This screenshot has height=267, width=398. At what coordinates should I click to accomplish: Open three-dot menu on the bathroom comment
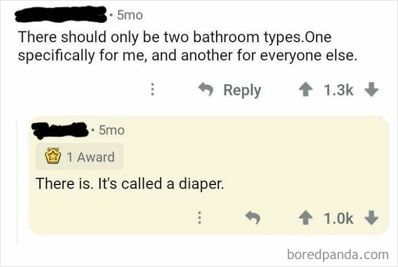tap(152, 90)
